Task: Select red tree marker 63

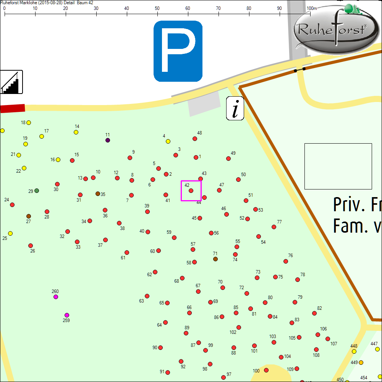Action: pyautogui.click(x=147, y=296)
